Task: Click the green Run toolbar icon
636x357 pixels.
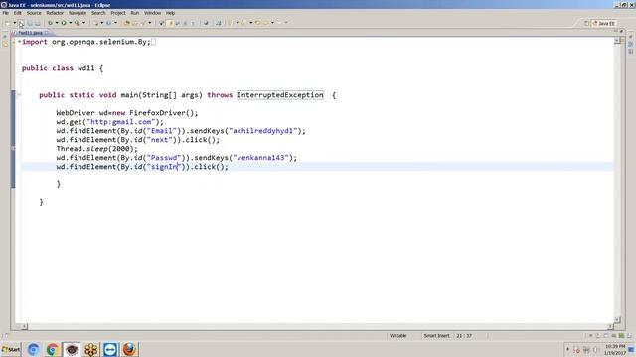Action: pos(64,23)
